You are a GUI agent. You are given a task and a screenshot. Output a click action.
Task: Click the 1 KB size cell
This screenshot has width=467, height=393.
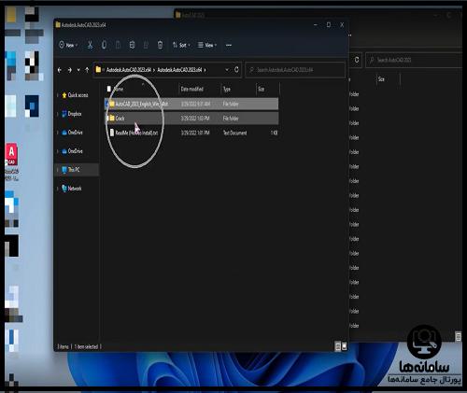click(x=274, y=133)
